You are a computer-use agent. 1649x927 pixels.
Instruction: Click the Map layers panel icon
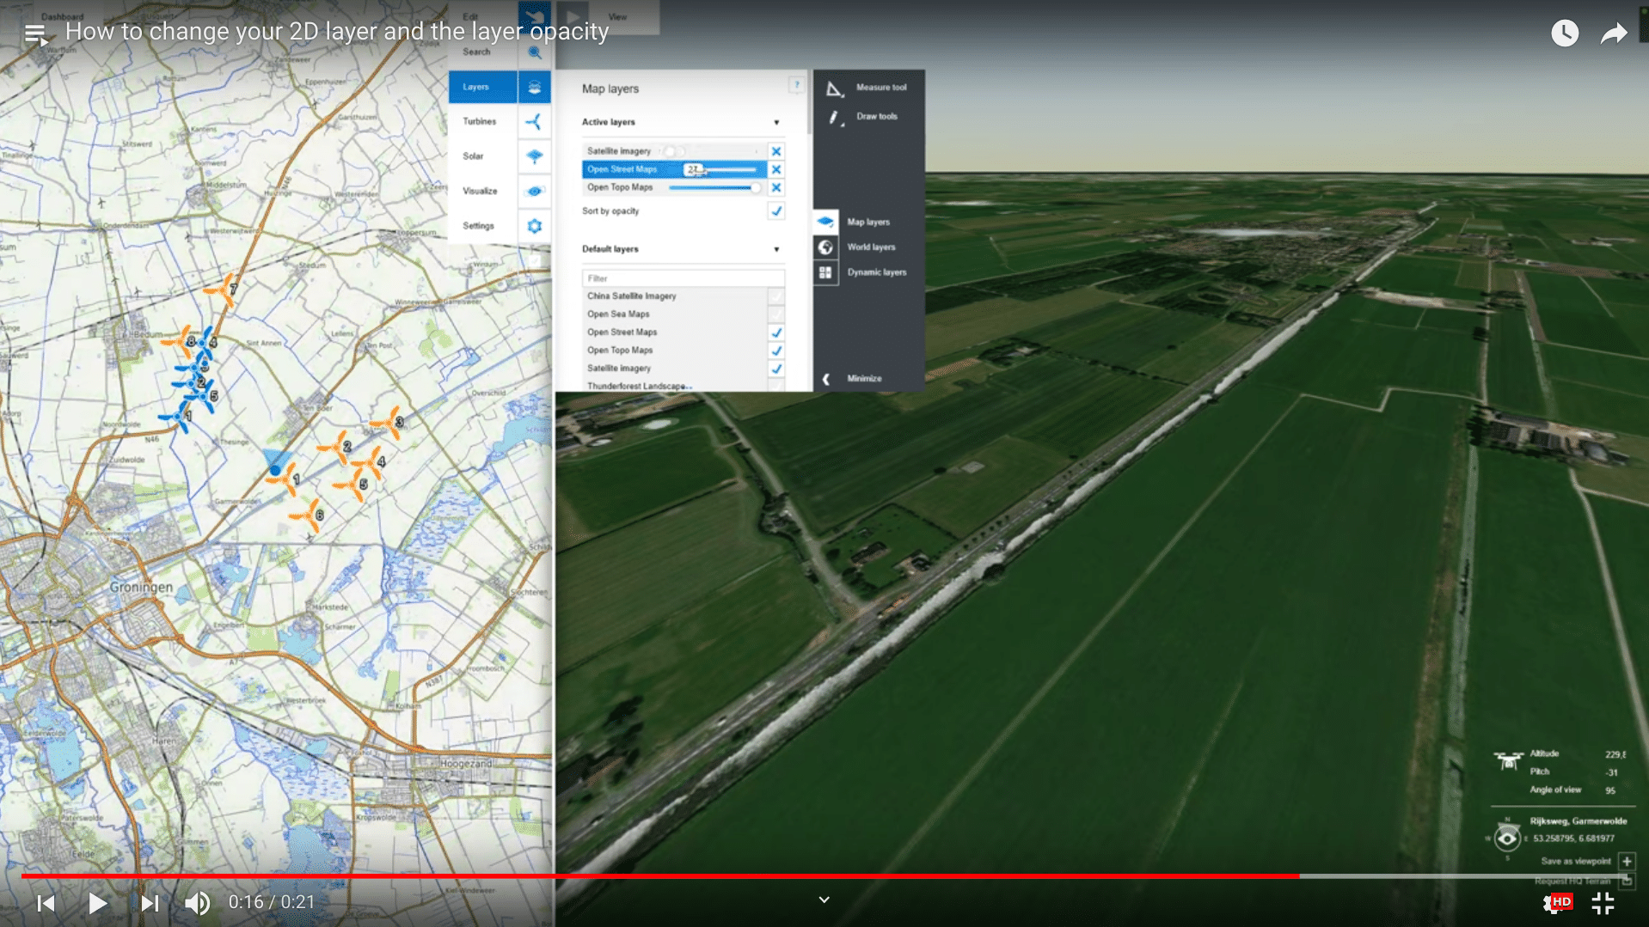(825, 222)
